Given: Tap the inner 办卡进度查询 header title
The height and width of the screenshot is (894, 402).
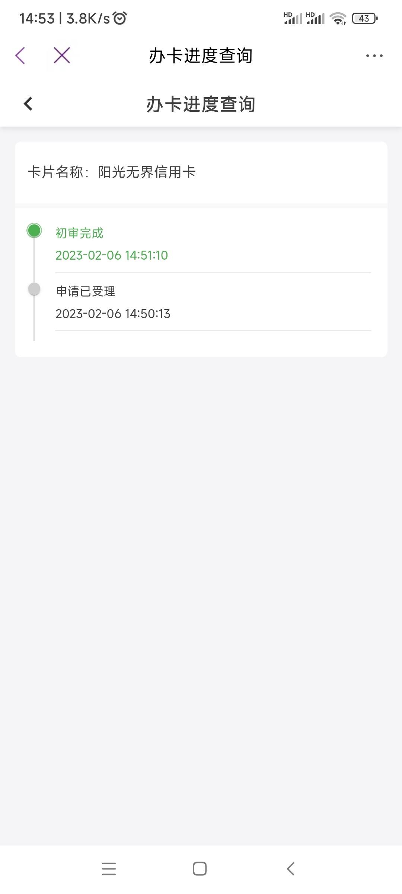Looking at the screenshot, I should point(201,104).
